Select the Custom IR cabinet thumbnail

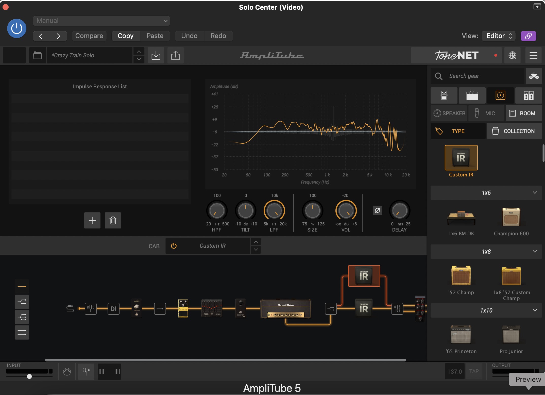tap(461, 158)
